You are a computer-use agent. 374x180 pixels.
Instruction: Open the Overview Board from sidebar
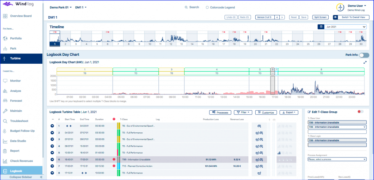click(x=21, y=16)
